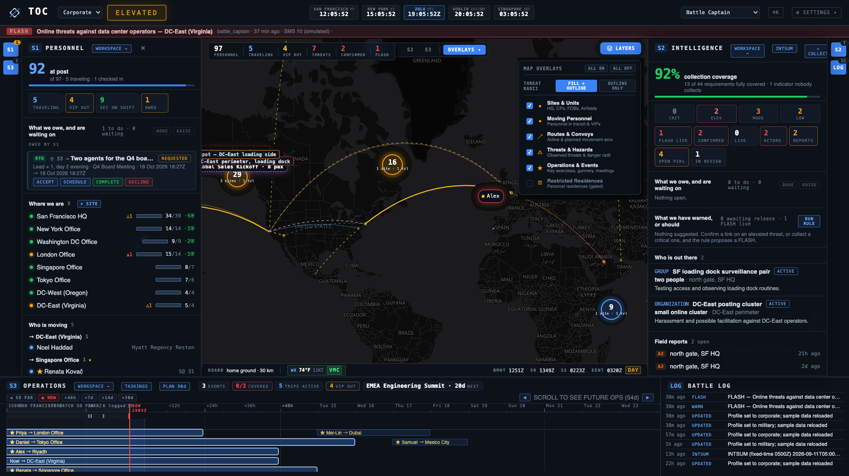Image resolution: width=849 pixels, height=476 pixels.
Task: Click the VMC weather status badge
Action: click(334, 370)
